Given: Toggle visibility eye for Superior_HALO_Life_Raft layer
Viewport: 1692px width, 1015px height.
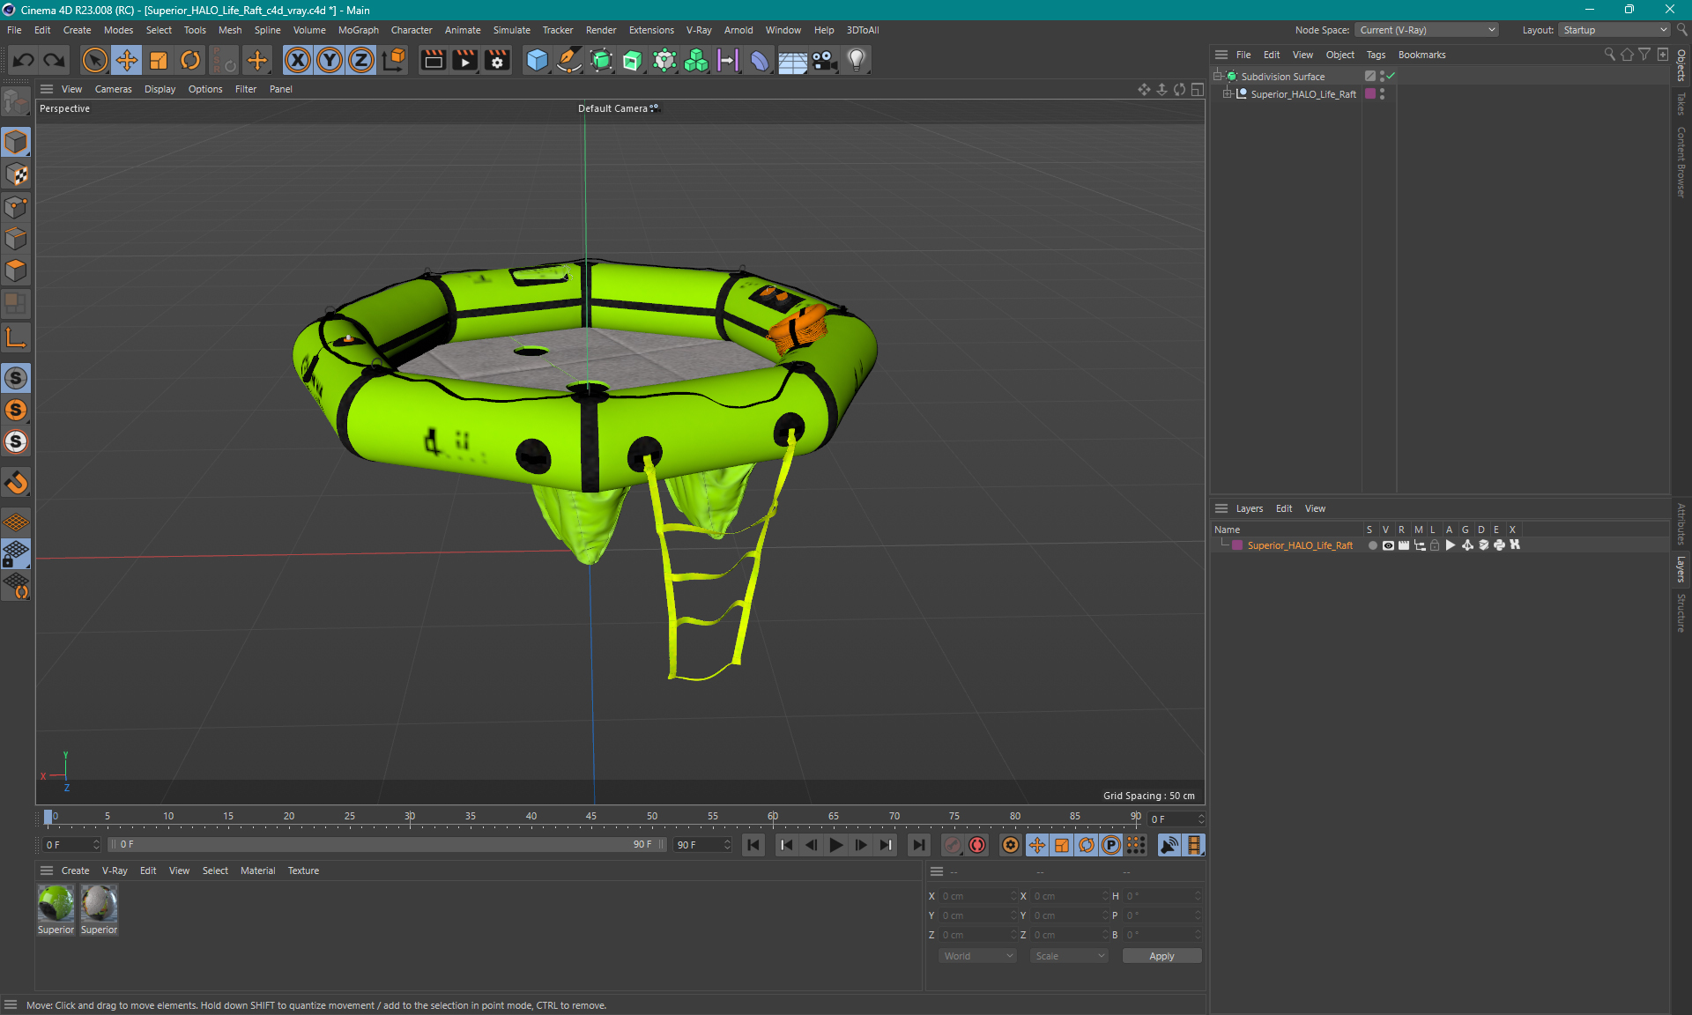Looking at the screenshot, I should pyautogui.click(x=1388, y=545).
